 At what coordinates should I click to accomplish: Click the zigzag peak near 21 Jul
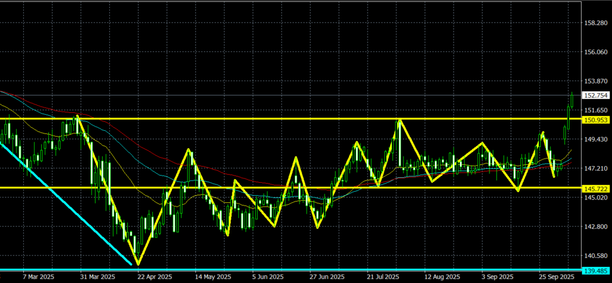pyautogui.click(x=399, y=121)
